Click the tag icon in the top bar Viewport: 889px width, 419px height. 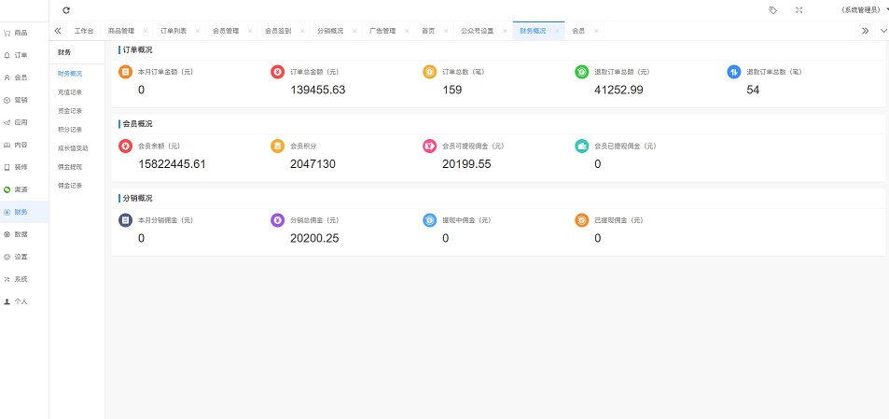pyautogui.click(x=772, y=10)
